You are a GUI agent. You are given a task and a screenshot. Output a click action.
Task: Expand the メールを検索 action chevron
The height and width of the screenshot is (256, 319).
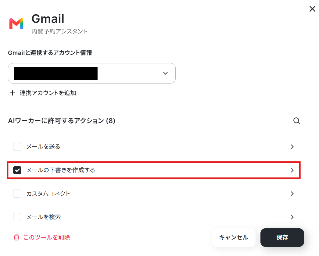292,217
